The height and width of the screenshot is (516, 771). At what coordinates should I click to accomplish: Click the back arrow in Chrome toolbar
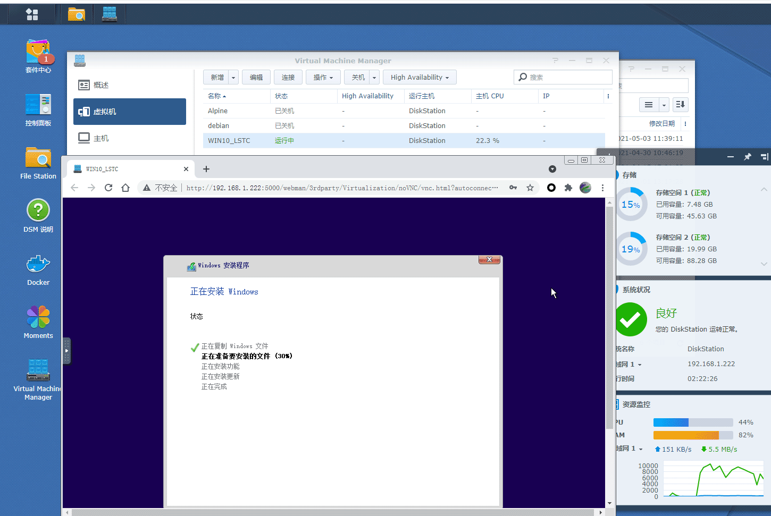tap(74, 188)
